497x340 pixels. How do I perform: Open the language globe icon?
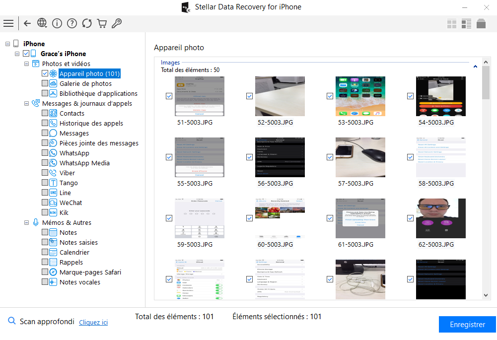pos(42,23)
